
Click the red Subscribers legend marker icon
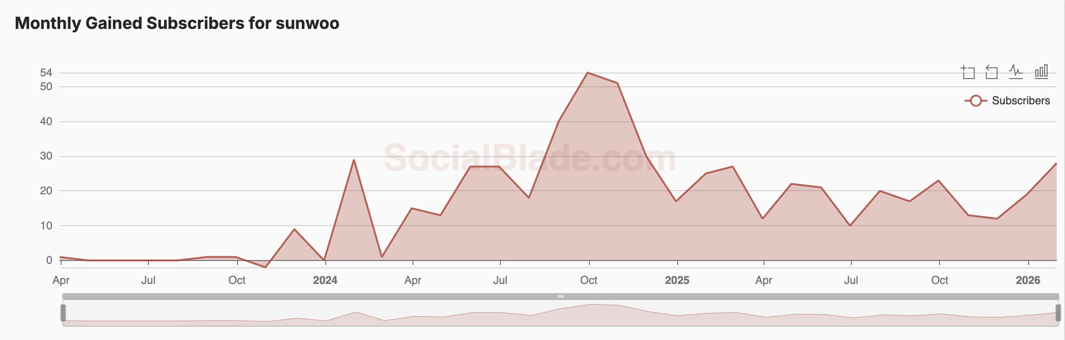point(976,101)
